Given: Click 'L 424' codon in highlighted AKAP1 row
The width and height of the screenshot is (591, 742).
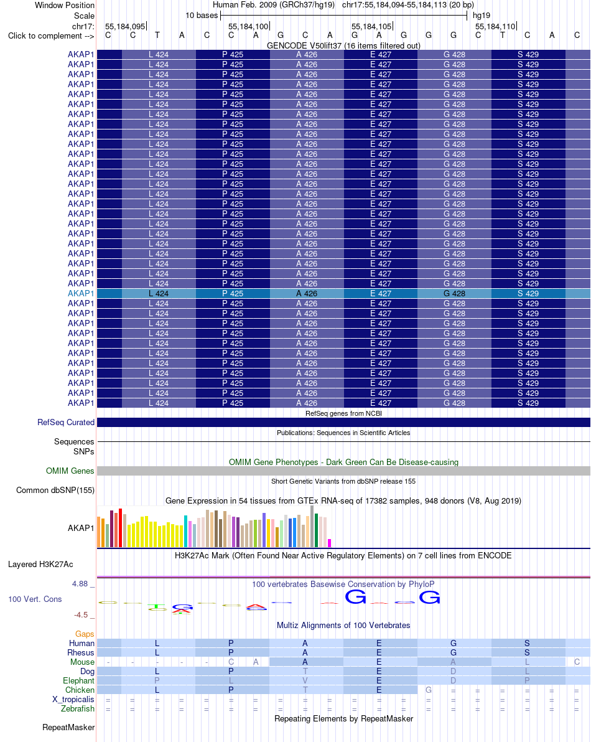Looking at the screenshot, I should 159,293.
